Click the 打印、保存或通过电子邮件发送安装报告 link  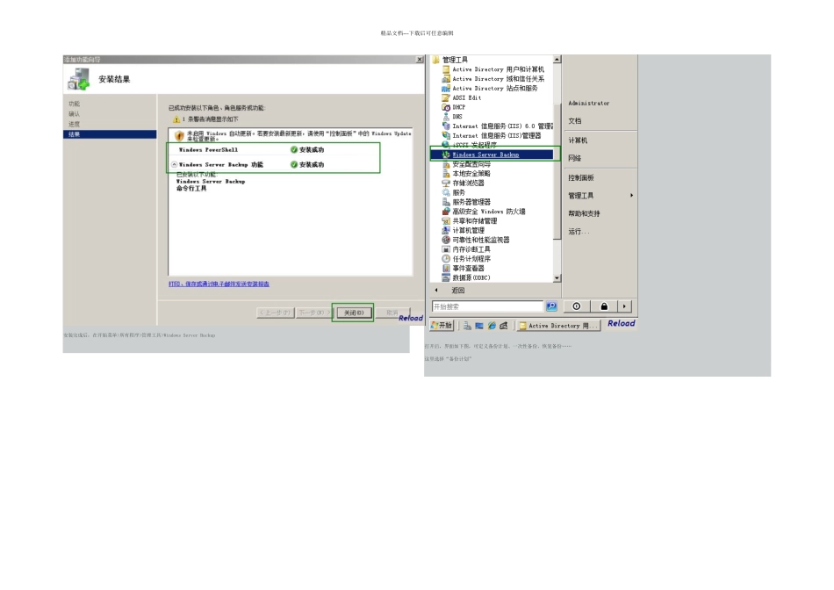point(219,284)
